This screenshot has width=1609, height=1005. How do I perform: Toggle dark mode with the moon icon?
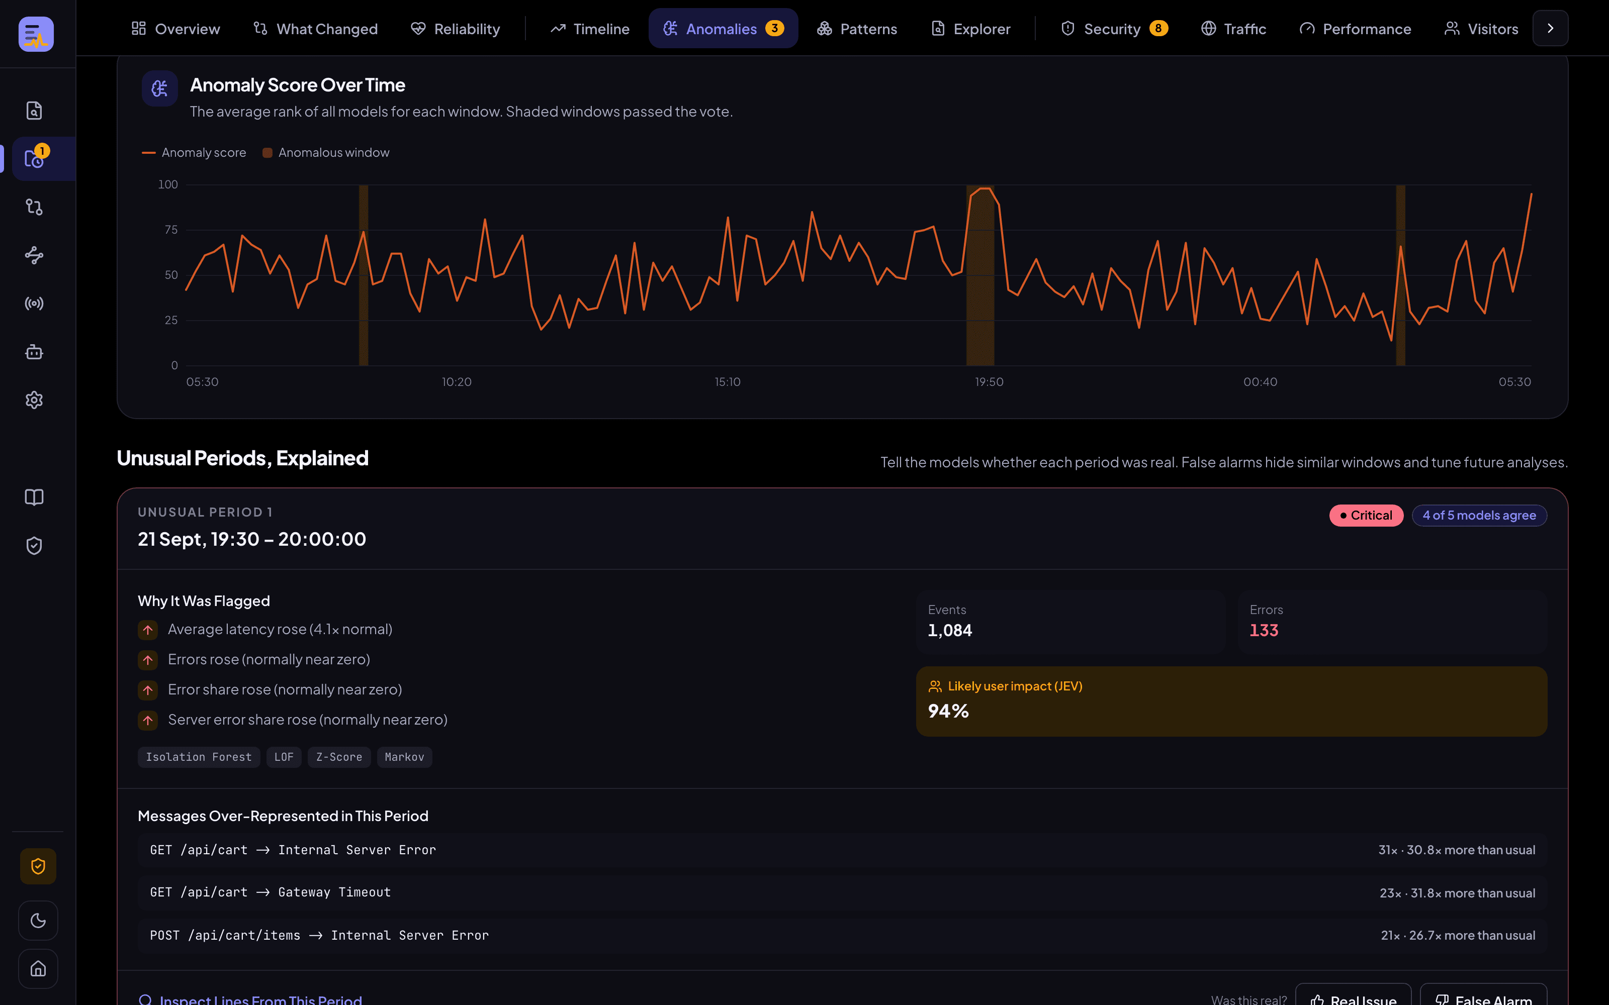[38, 921]
